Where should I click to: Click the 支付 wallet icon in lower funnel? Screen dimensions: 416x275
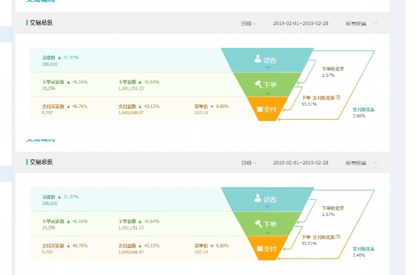[x=260, y=248]
